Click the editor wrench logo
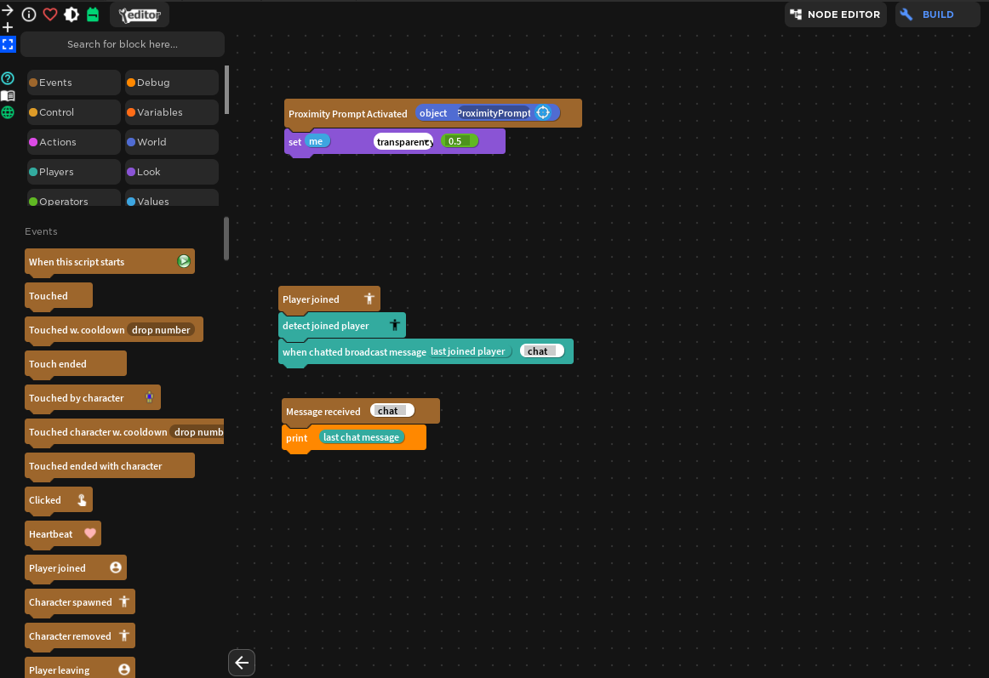 (x=139, y=14)
